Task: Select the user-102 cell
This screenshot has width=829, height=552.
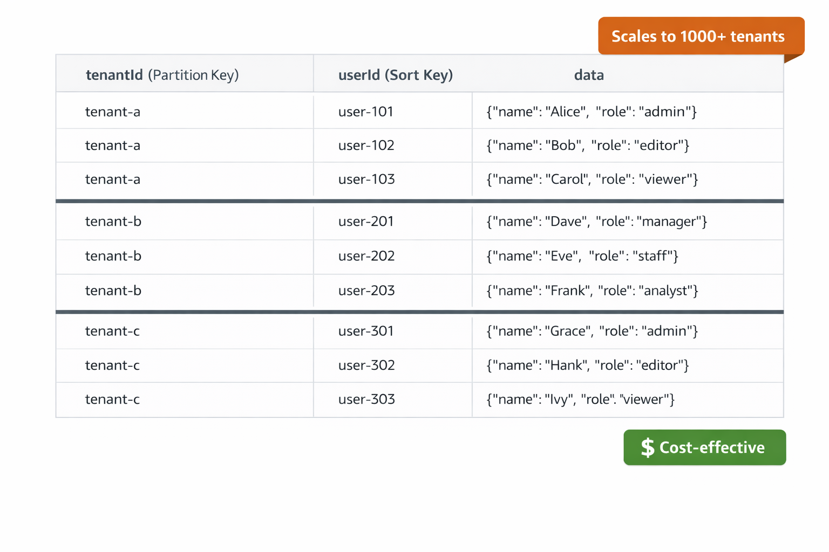Action: coord(366,146)
